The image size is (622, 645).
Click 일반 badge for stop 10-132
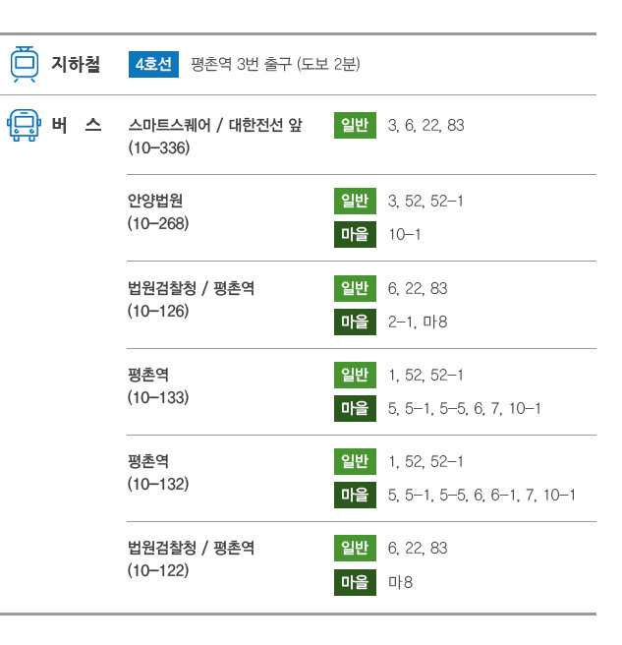355,461
